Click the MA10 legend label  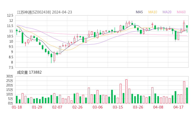pos(153,12)
